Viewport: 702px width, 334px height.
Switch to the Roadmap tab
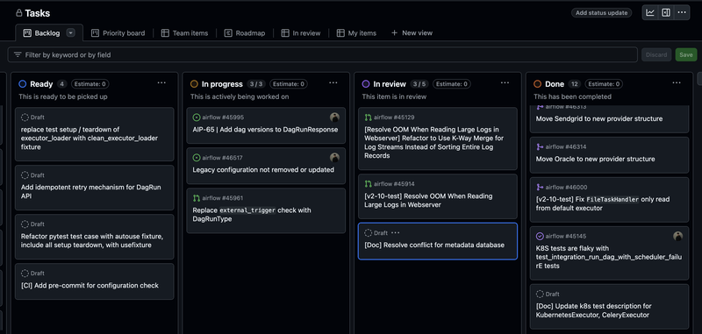245,33
